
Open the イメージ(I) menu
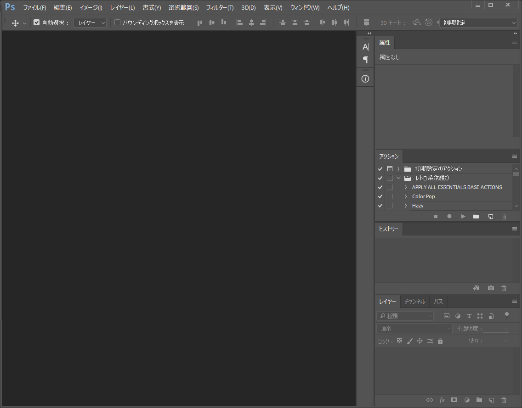(91, 8)
